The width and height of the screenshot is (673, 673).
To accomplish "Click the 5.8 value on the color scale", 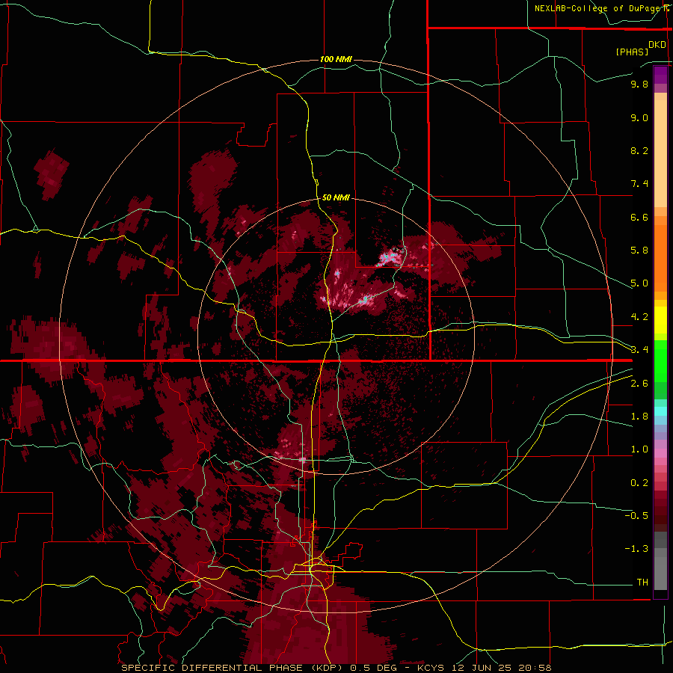I will pyautogui.click(x=639, y=251).
